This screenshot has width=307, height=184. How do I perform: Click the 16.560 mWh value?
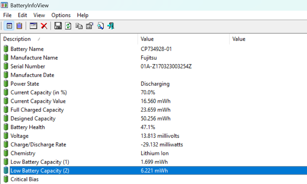click(x=155, y=101)
